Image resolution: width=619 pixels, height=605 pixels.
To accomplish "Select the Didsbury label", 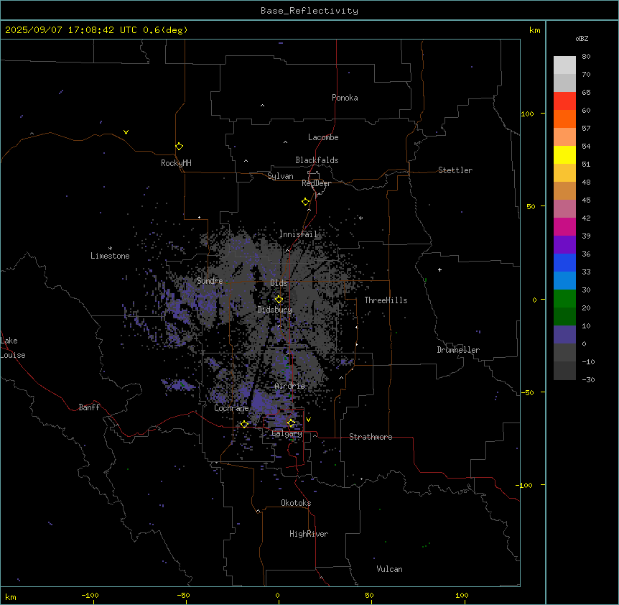I will click(x=275, y=310).
